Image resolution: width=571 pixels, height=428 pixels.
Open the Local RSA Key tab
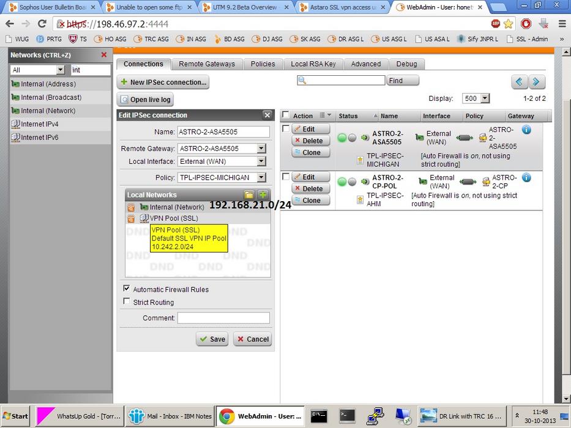(313, 64)
